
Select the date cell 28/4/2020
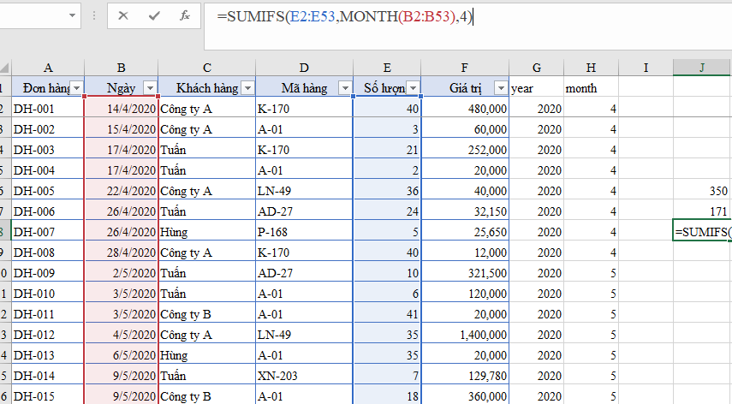point(122,252)
